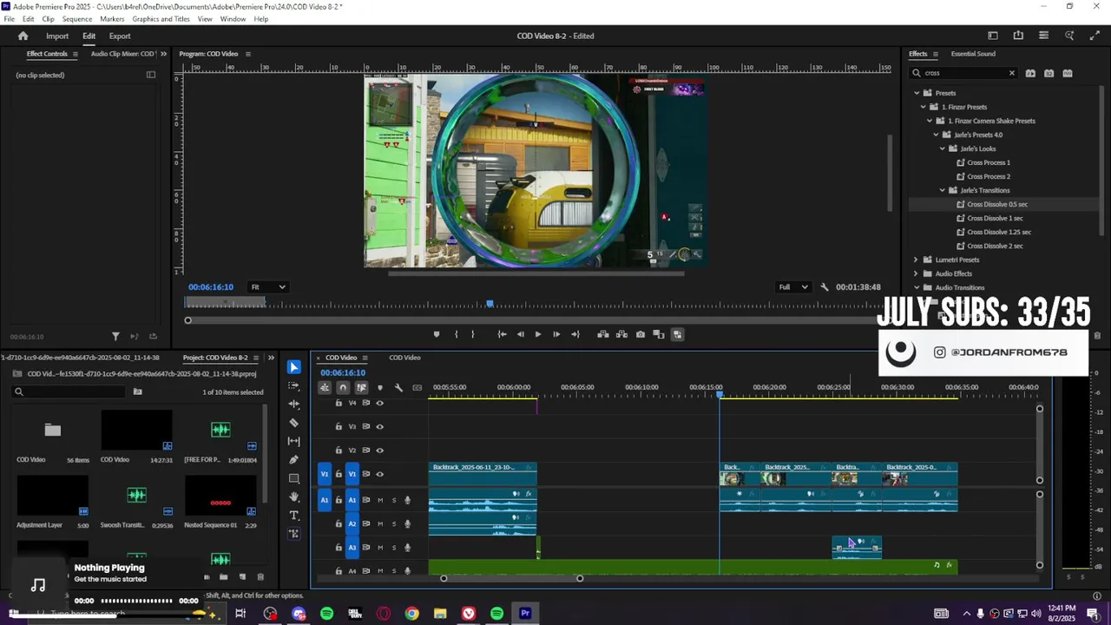Select the Type tool
The height and width of the screenshot is (625, 1111).
(x=293, y=515)
